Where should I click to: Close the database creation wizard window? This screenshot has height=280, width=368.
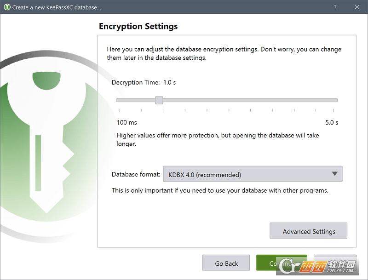click(357, 7)
